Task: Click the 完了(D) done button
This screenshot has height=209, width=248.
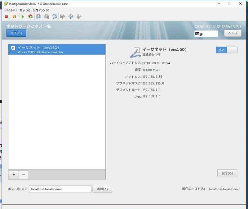Action: tap(16, 33)
